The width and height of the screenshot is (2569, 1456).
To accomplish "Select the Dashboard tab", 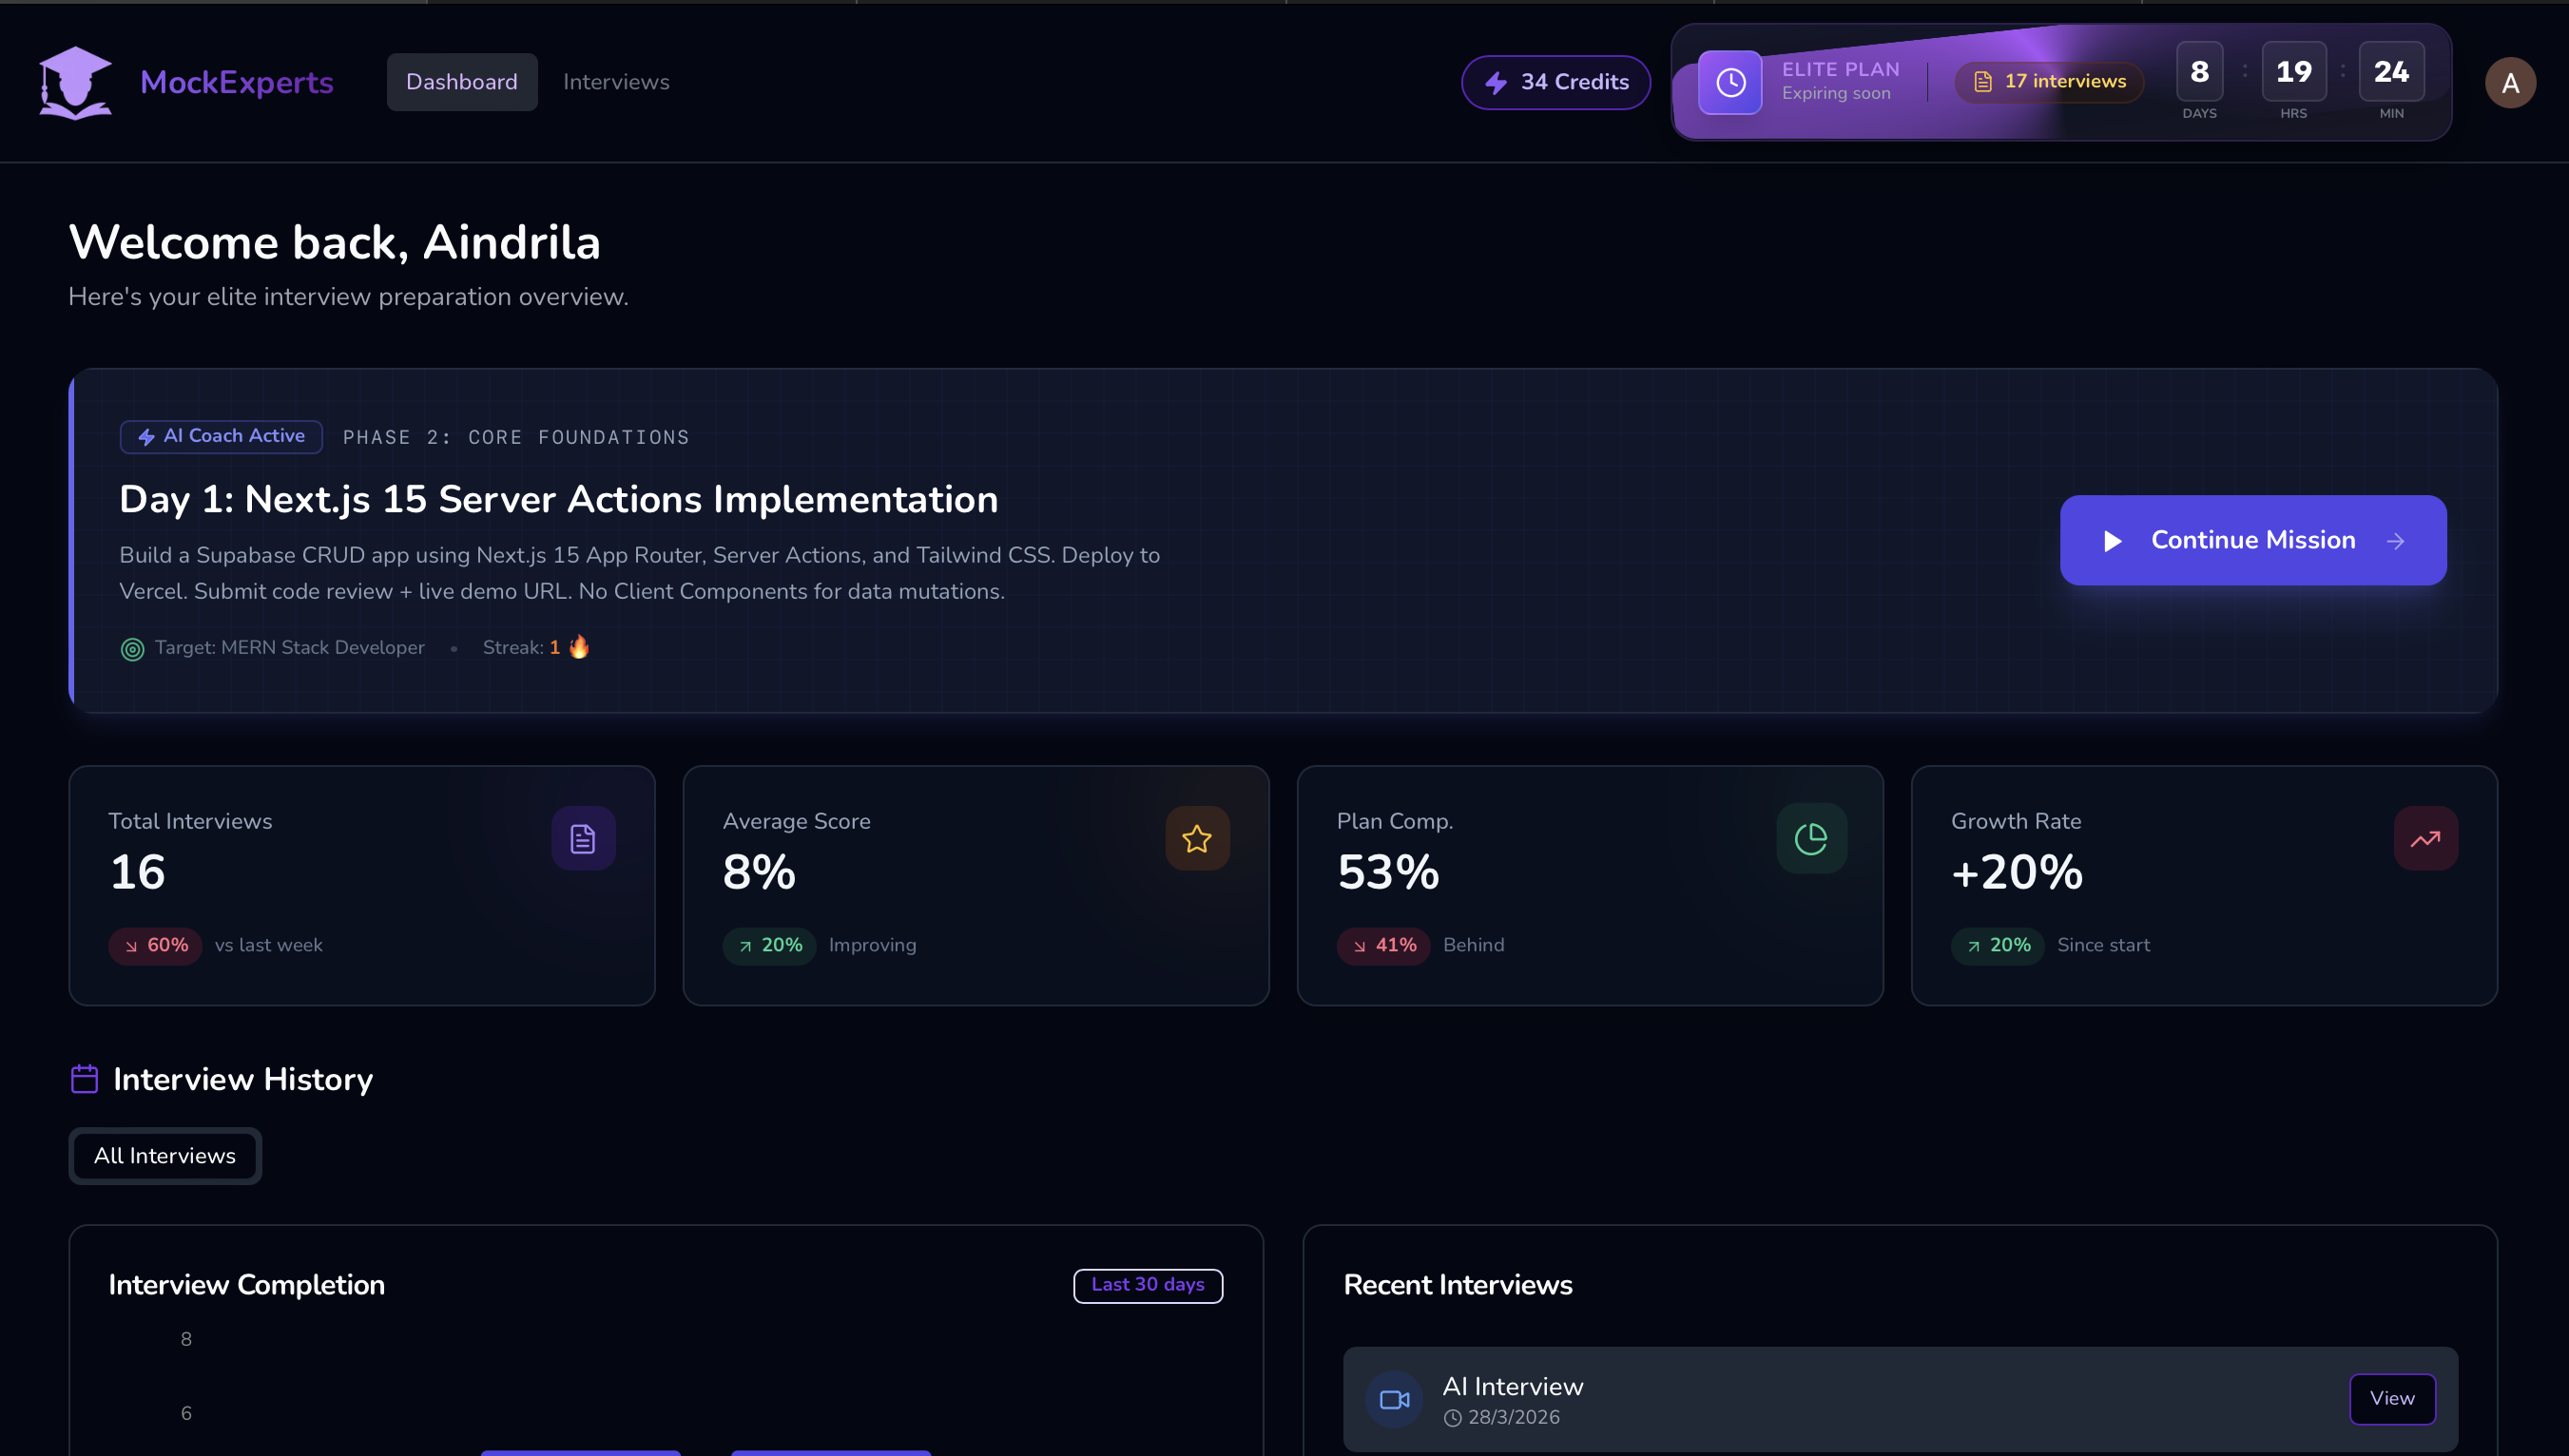I will coord(461,82).
